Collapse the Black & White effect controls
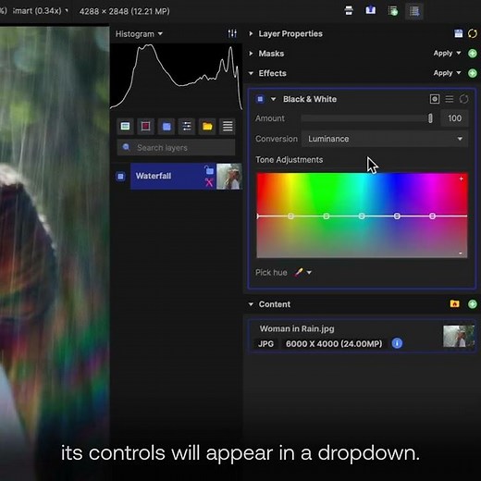 (273, 99)
